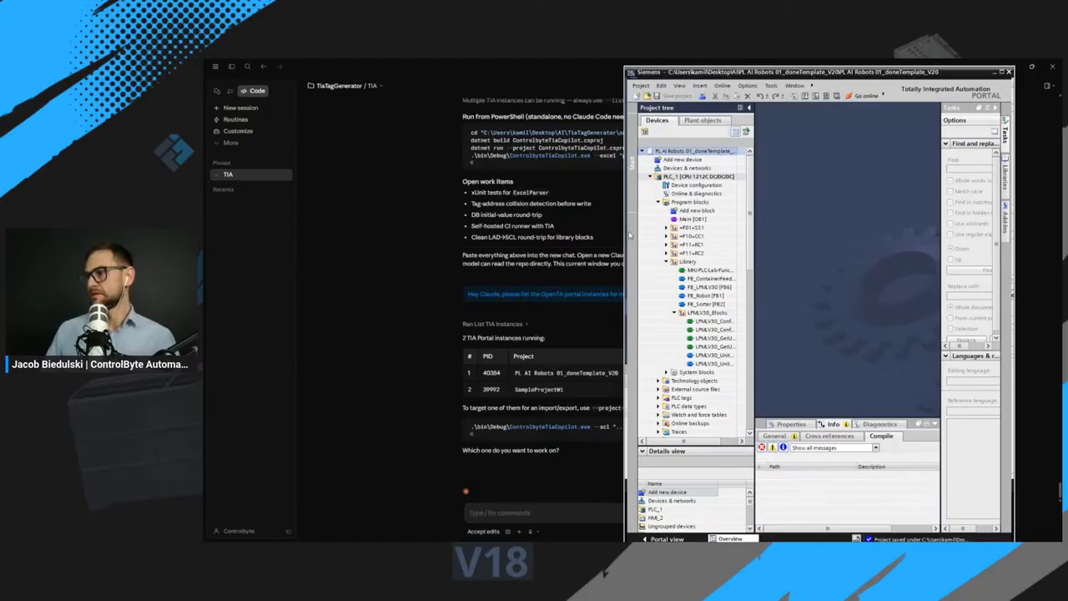Image resolution: width=1068 pixels, height=601 pixels.
Task: Collapse the Program blocks folder
Action: point(657,202)
